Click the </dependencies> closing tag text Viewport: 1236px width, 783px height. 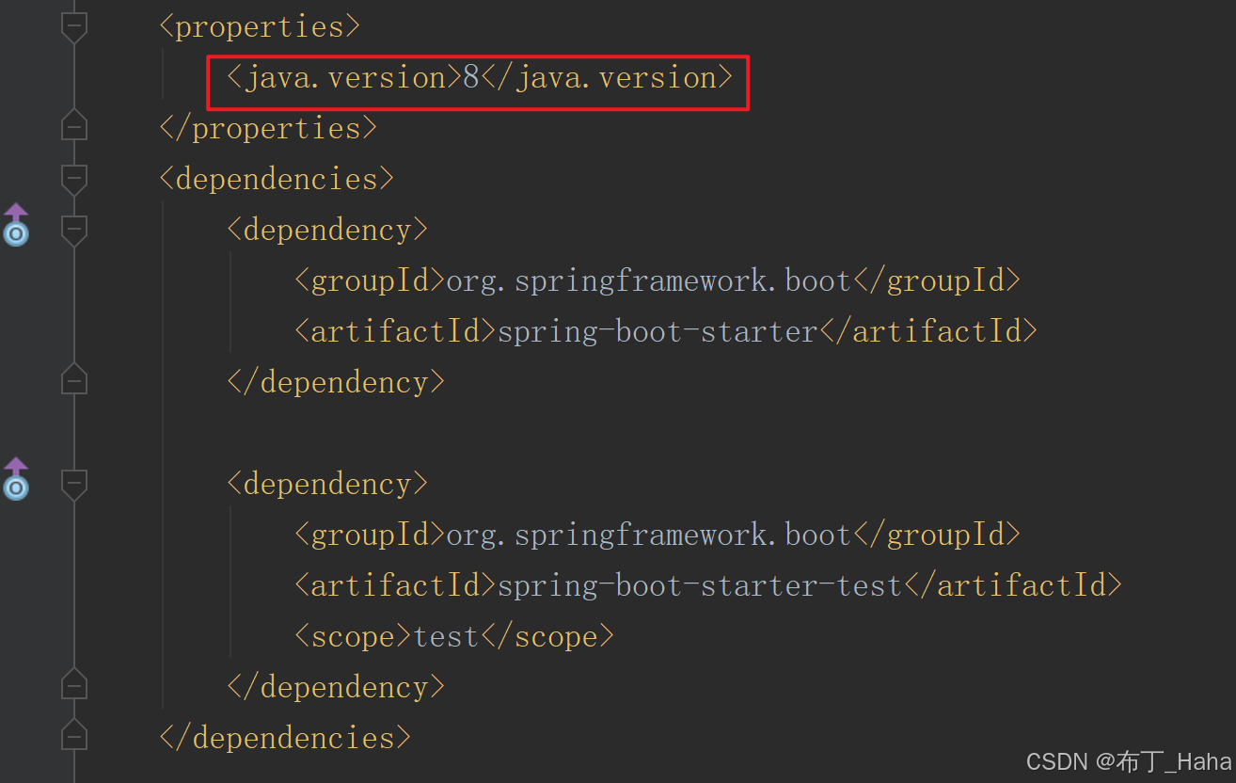285,738
